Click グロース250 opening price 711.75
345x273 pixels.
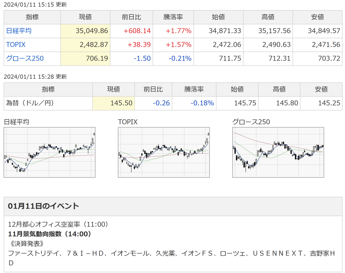pos(230,58)
